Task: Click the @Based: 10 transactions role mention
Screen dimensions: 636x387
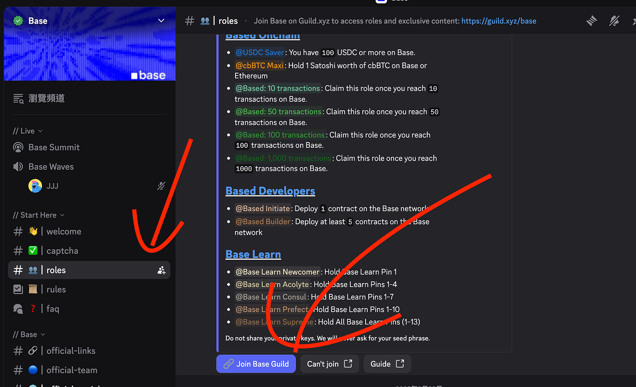Action: (x=278, y=88)
